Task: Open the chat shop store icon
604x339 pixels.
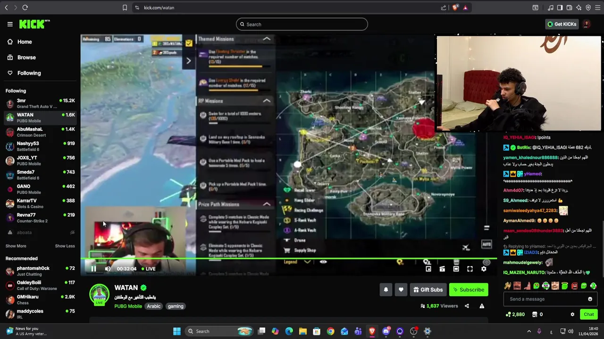Action: 535,315
